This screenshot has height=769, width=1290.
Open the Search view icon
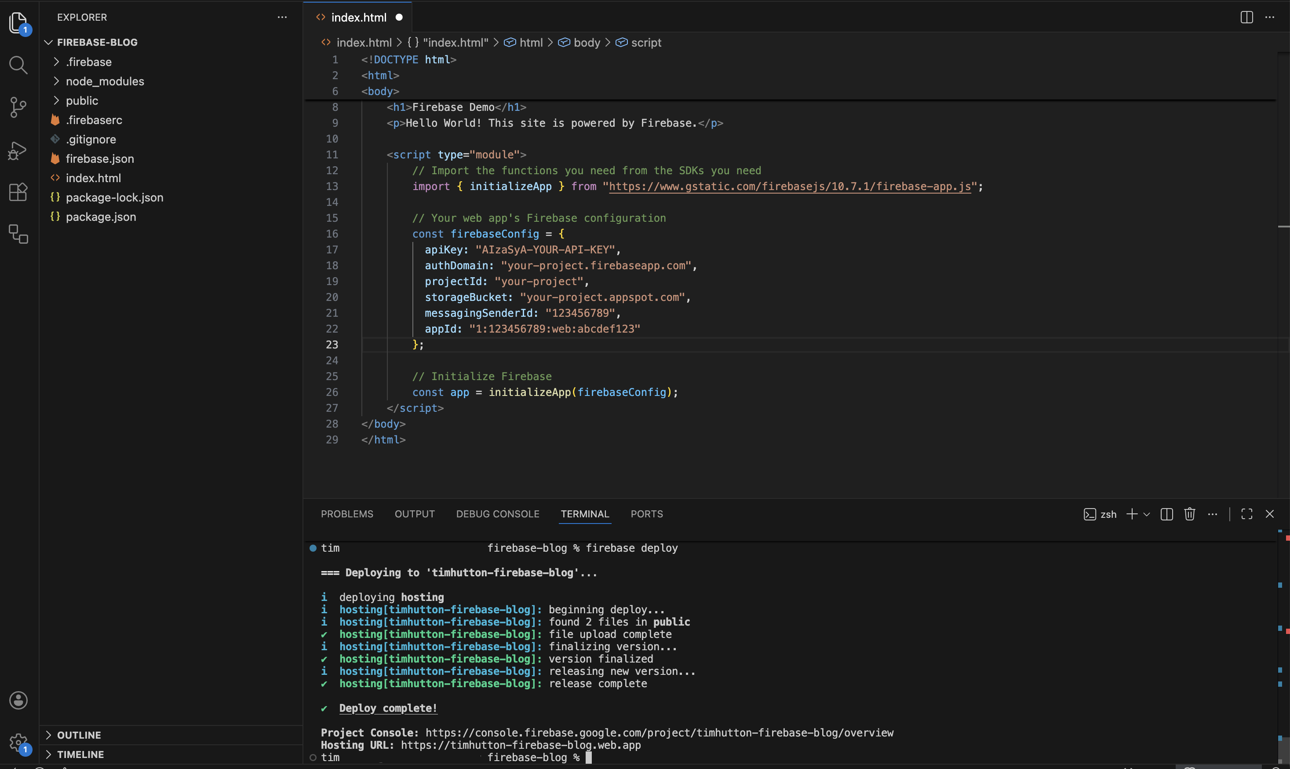[x=18, y=65]
